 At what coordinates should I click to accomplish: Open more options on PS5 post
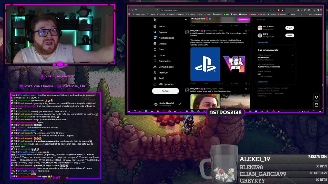[x=249, y=31]
